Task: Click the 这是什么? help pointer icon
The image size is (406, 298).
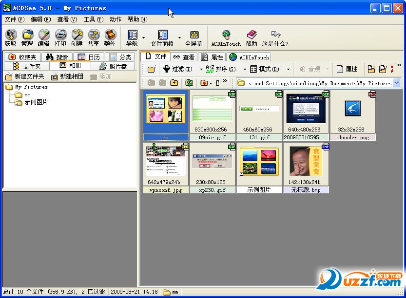Action: click(x=275, y=35)
